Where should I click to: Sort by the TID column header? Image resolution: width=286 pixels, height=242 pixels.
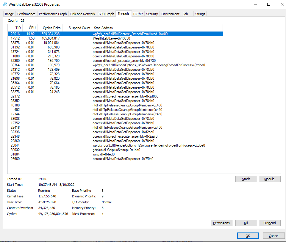(18, 28)
